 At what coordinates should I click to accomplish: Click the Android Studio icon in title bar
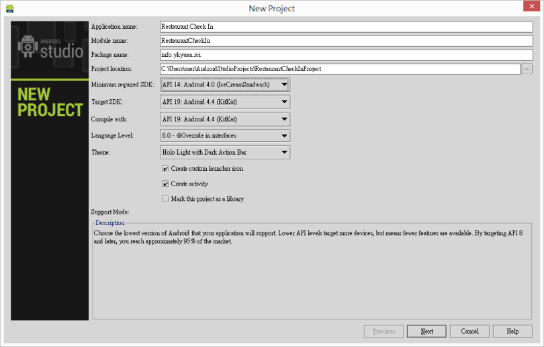click(x=9, y=9)
